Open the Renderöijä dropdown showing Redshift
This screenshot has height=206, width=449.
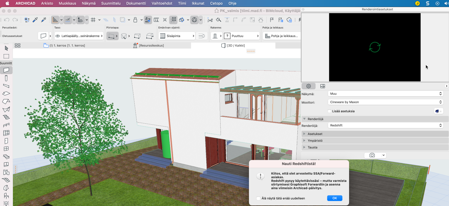386,125
